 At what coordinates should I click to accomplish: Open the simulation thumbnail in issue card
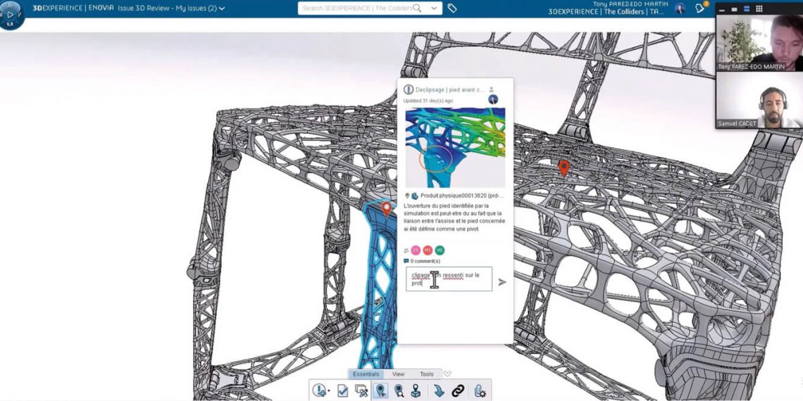click(x=454, y=147)
